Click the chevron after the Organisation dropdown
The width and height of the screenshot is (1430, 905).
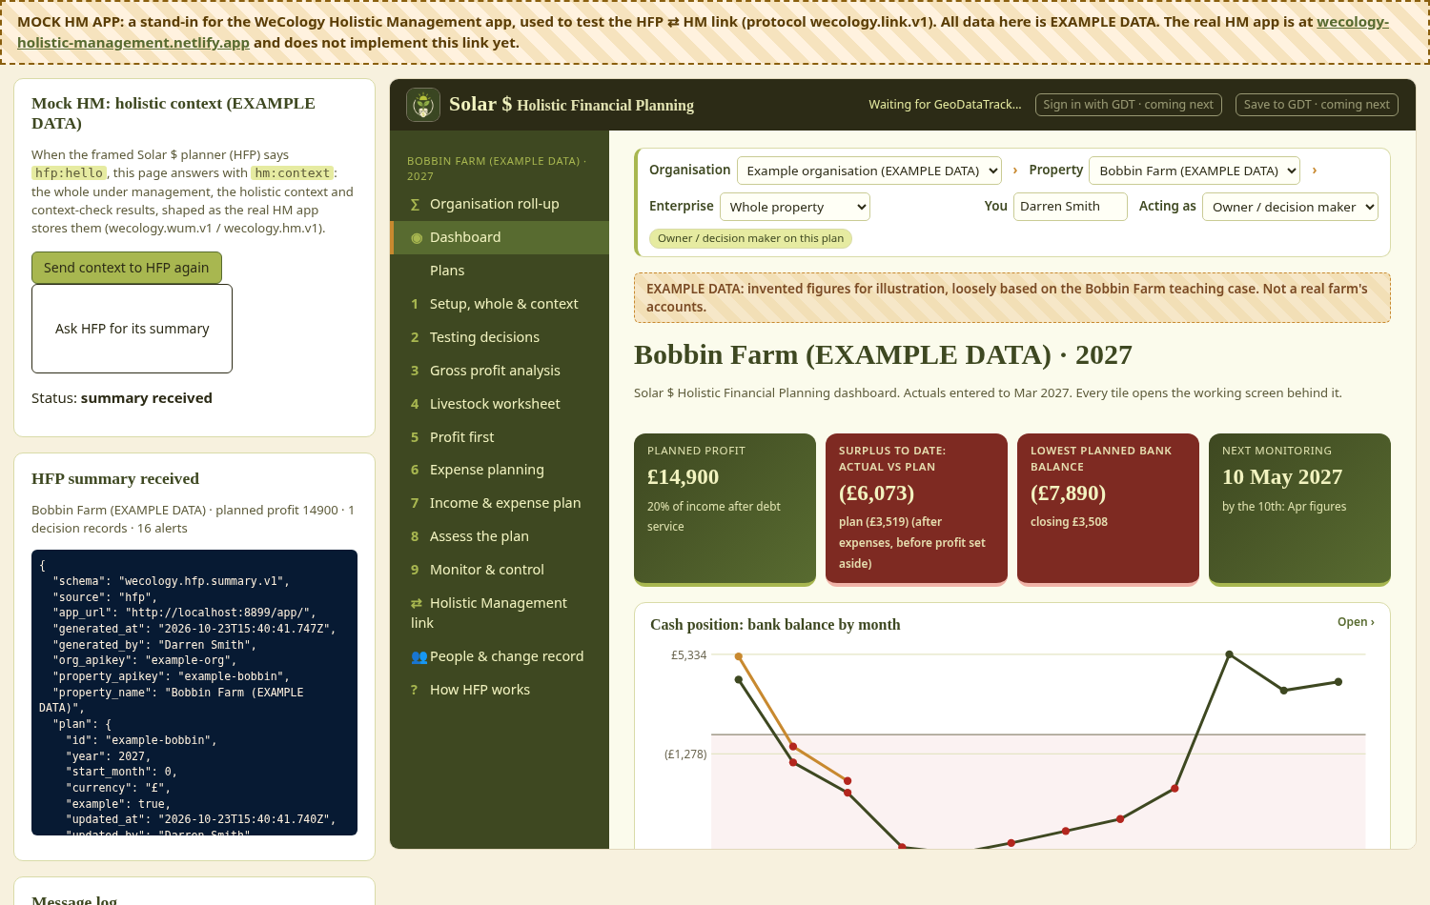[x=1015, y=171]
